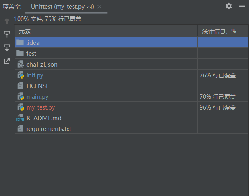Hide panel with the minimize dash icon
The height and width of the screenshot is (196, 249).
pos(242,6)
